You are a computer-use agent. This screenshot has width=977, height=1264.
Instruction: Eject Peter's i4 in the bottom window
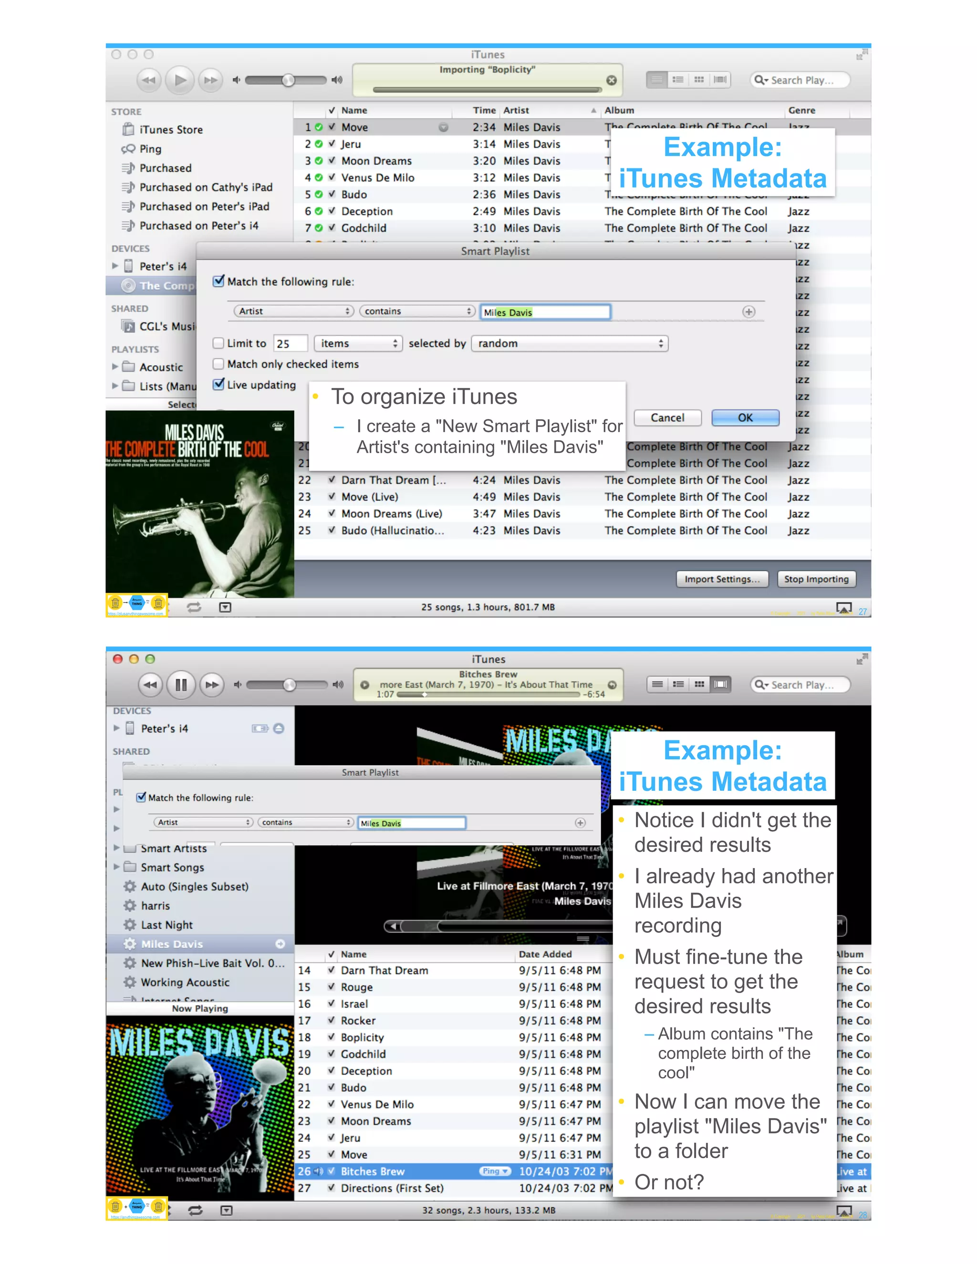pyautogui.click(x=279, y=729)
